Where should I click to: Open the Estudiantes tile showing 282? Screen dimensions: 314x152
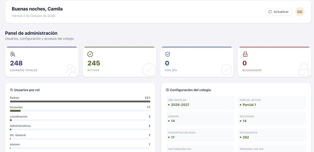point(272,135)
